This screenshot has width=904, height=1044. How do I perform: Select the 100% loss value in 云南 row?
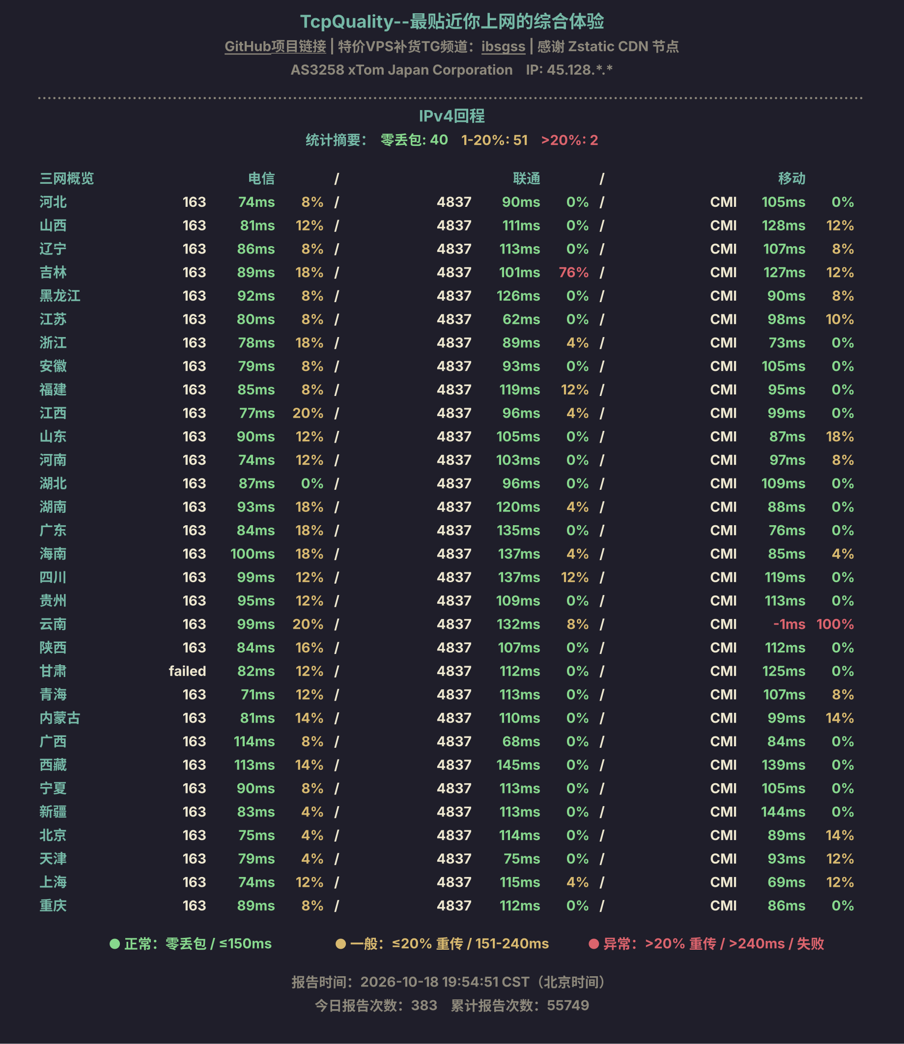tap(835, 624)
